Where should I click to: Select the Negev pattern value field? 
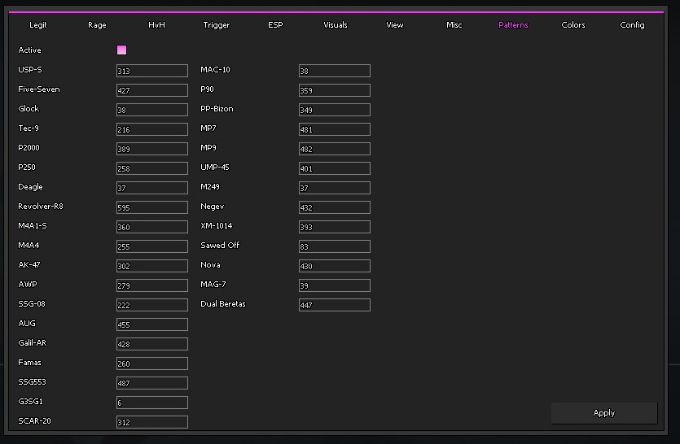click(335, 207)
